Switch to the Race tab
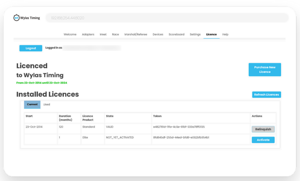This screenshot has height=181, width=300. click(115, 34)
